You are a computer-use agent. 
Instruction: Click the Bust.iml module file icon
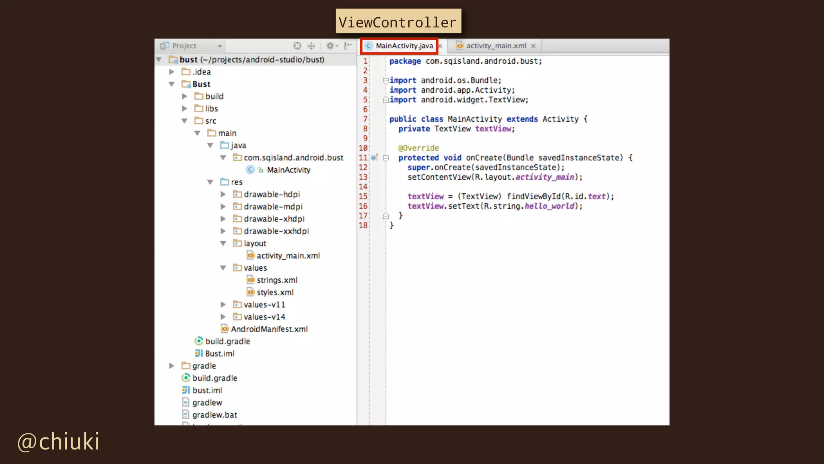coord(199,354)
